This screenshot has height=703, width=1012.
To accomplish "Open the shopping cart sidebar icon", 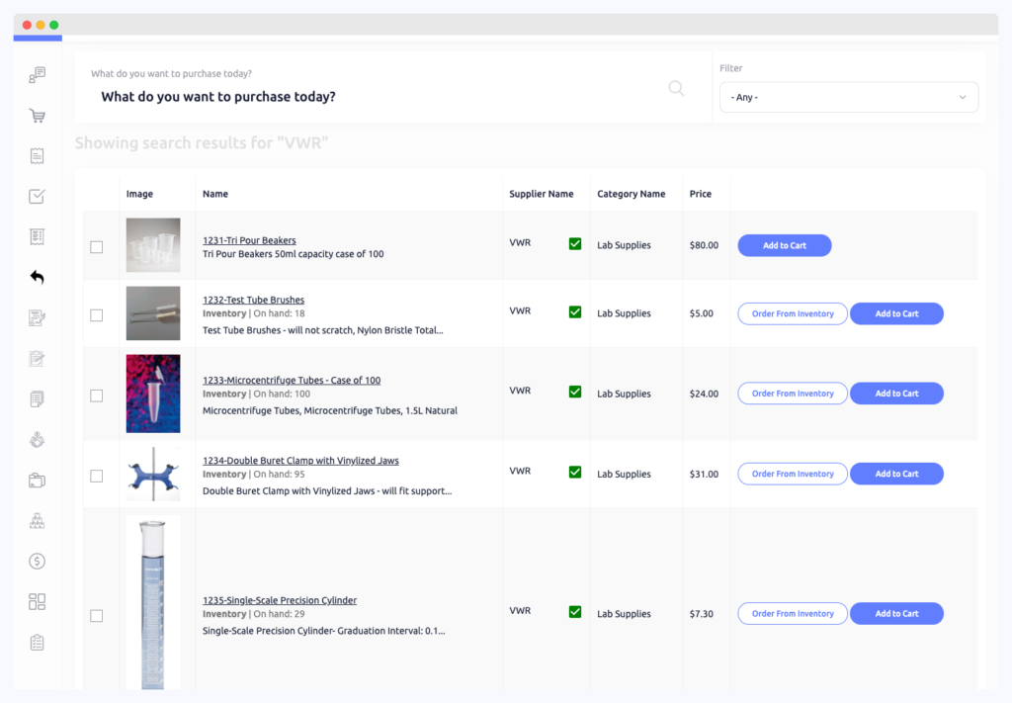I will click(x=38, y=116).
